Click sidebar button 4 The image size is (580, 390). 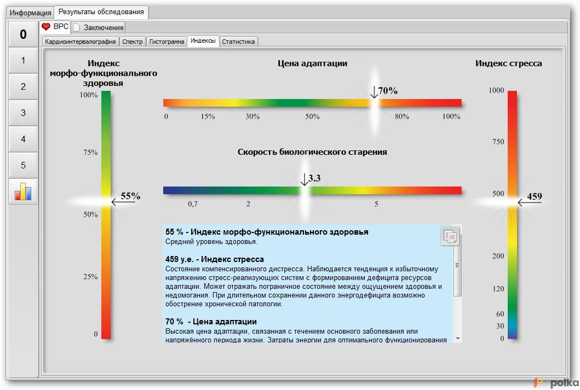tap(23, 139)
